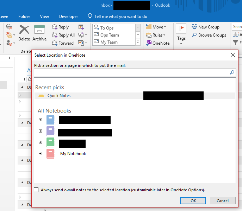Click Cancel in the dialog

click(223, 201)
